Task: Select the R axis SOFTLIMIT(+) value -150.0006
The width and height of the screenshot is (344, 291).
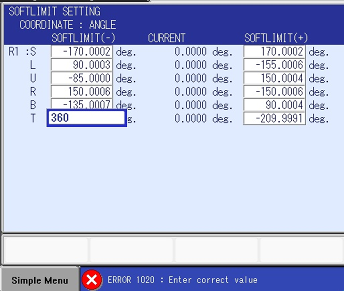Action: [274, 92]
